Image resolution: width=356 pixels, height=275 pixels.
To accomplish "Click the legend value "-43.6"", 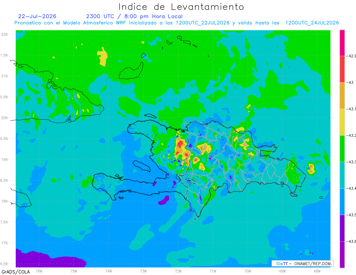I will point(351,241).
